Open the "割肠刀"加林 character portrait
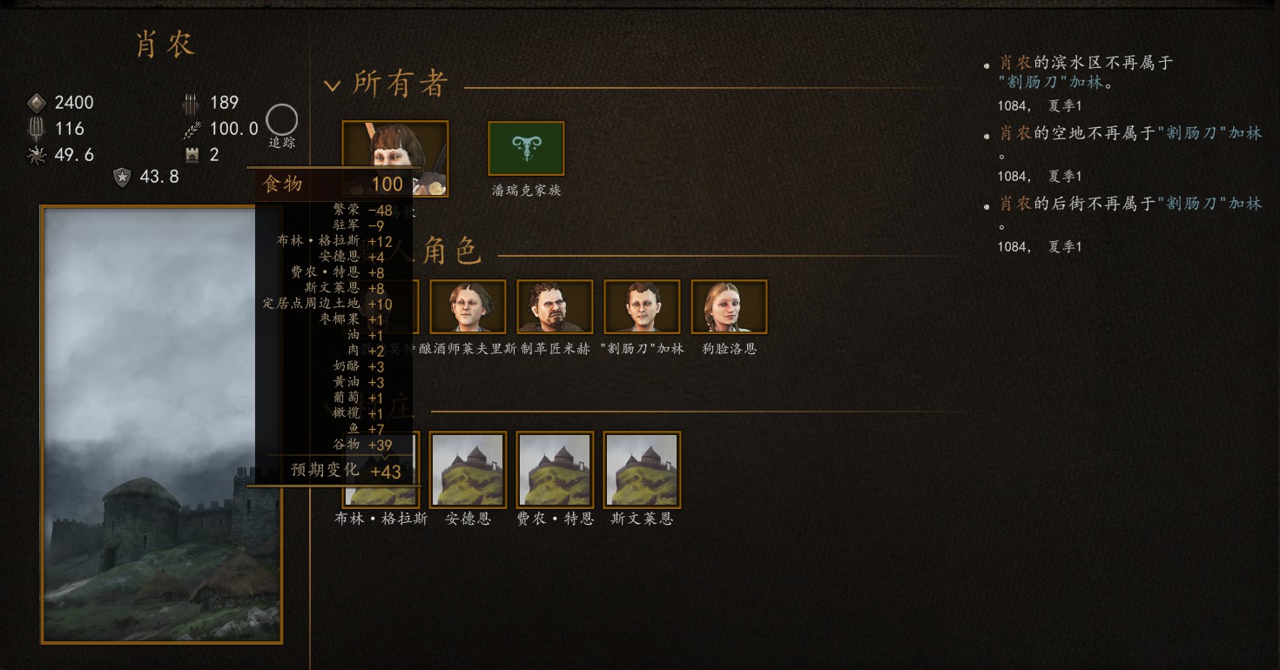The height and width of the screenshot is (670, 1280). coord(642,306)
